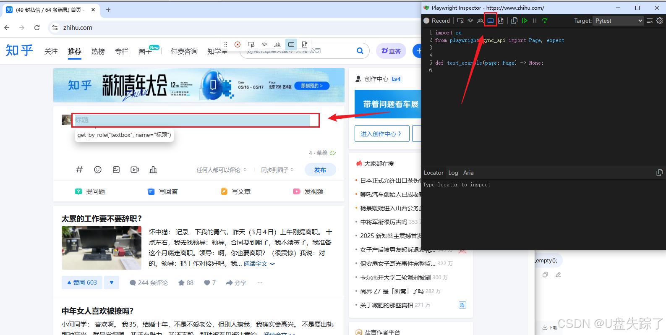Click the Zhihu 知乎 logo
Image resolution: width=666 pixels, height=335 pixels.
[19, 50]
